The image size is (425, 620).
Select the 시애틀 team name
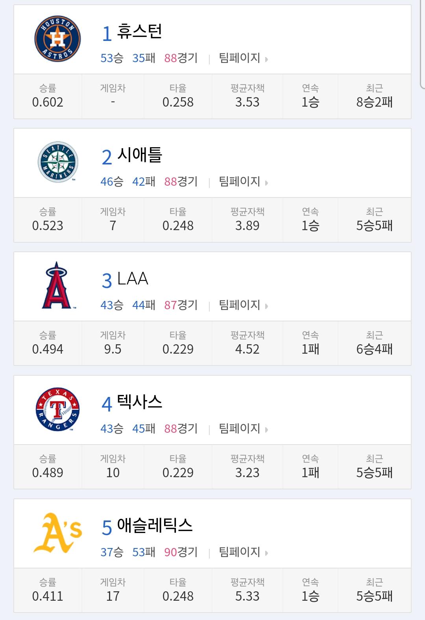point(140,155)
